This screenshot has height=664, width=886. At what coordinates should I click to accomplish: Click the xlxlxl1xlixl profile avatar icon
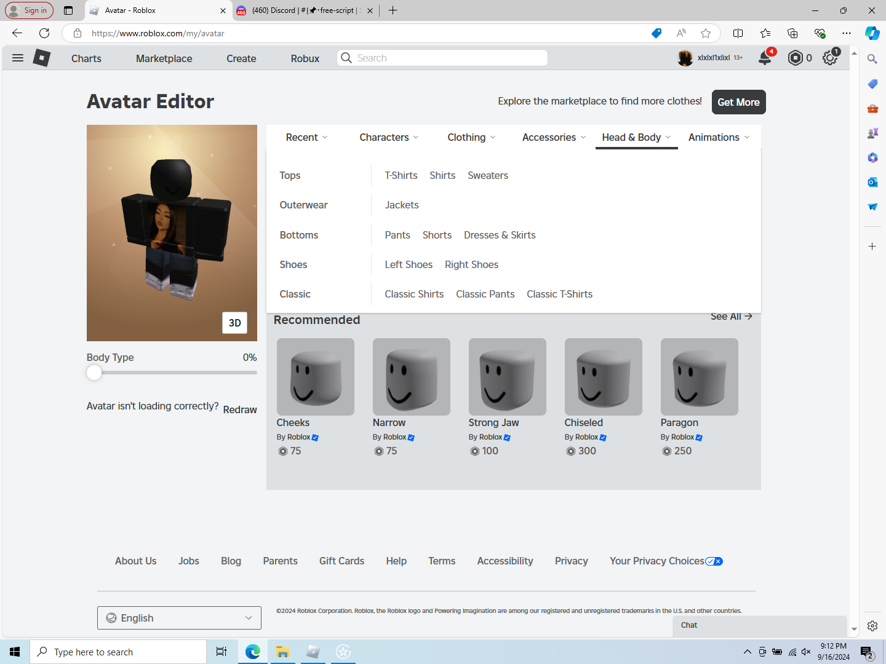[x=685, y=58]
